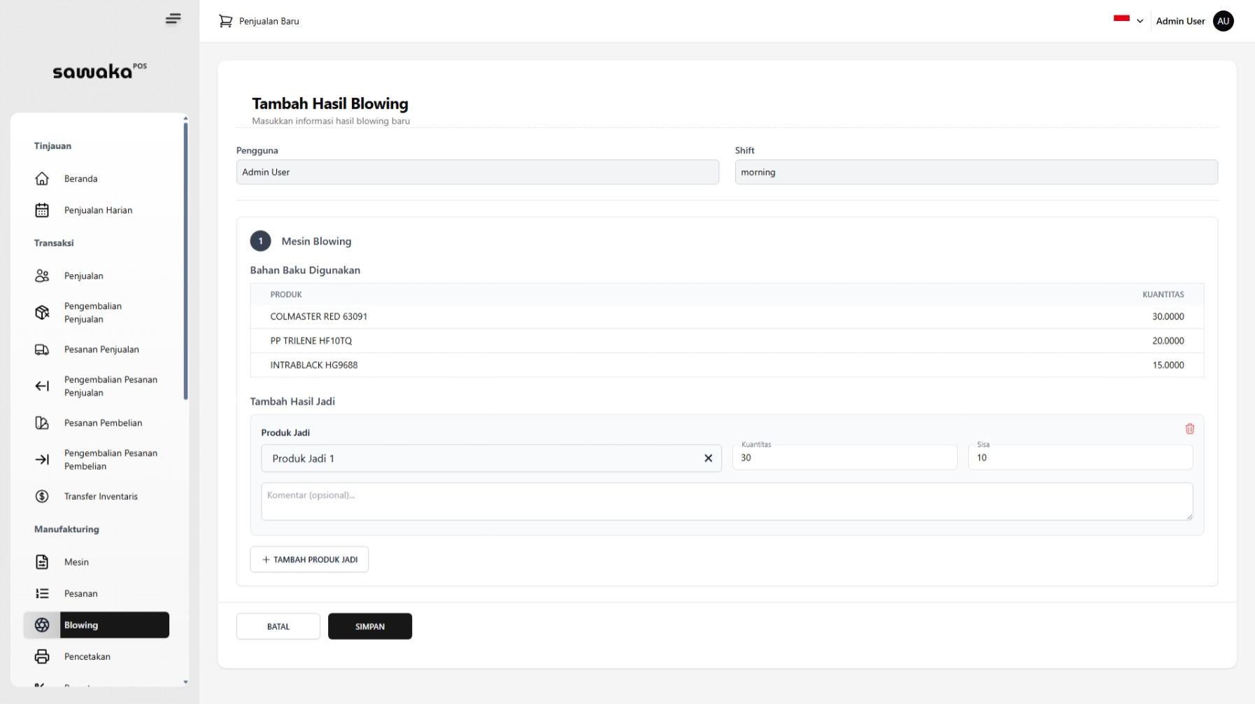Click the printer icon for Pencetakan

coord(42,656)
